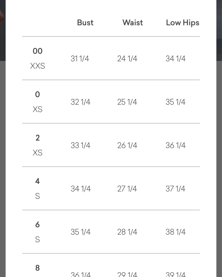222x277 pixels.
Task: Click low hips value 34 1/4
Action: click(175, 59)
